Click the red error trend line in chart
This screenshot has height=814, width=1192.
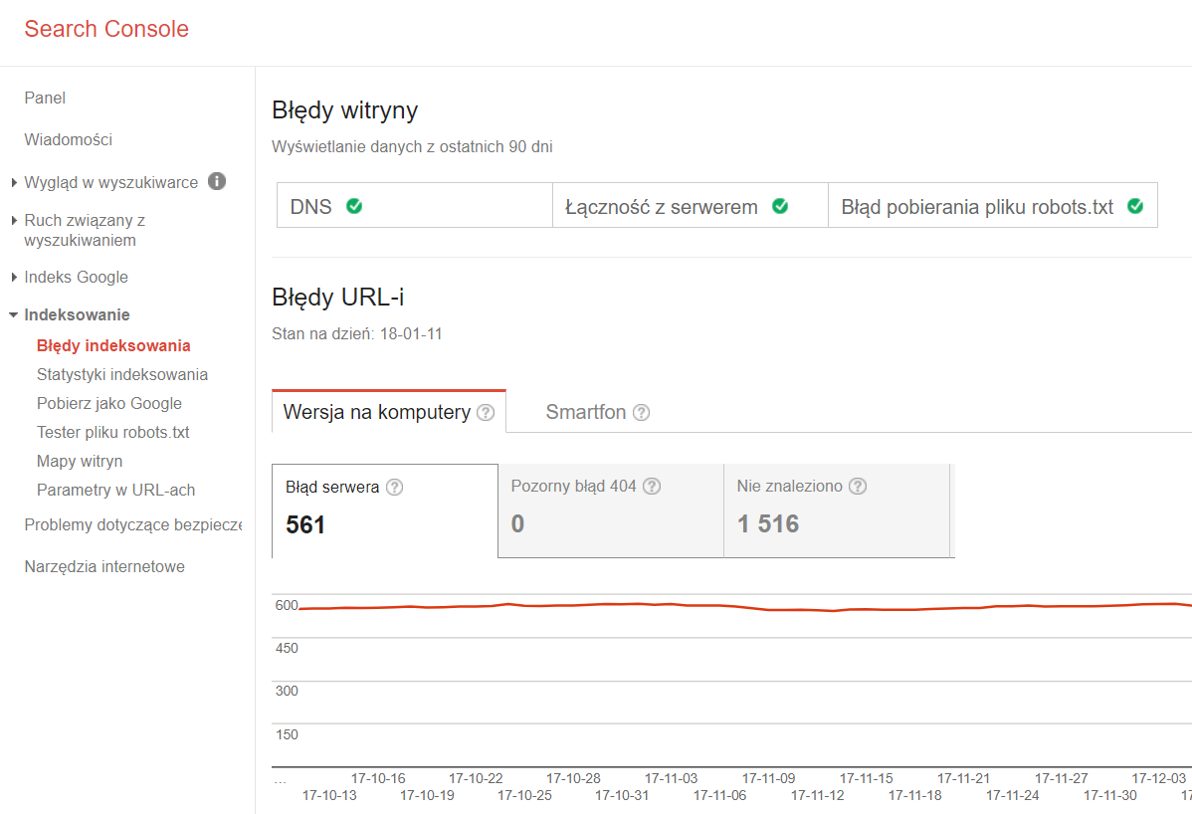tap(745, 607)
